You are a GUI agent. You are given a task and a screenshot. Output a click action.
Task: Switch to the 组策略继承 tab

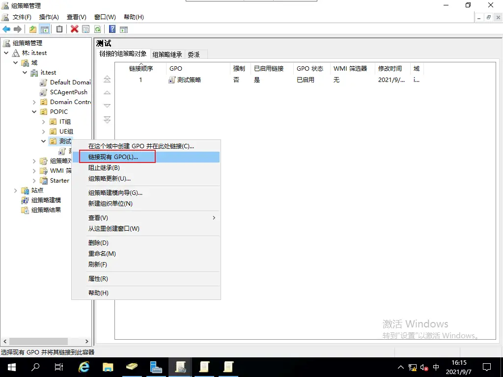tap(167, 54)
